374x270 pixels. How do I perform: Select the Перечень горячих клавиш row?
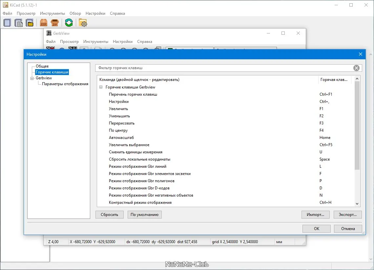(x=226, y=94)
